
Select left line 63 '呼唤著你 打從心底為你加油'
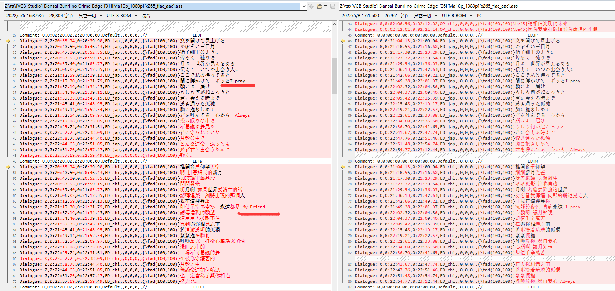click(x=175, y=241)
